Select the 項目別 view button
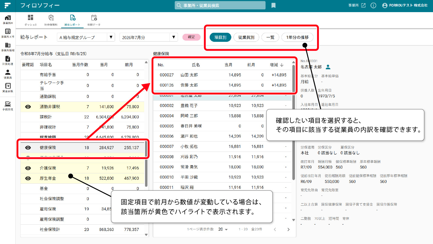 (x=220, y=37)
